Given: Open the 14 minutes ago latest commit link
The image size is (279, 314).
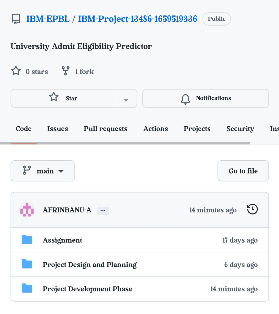Looking at the screenshot, I should pyautogui.click(x=213, y=210).
